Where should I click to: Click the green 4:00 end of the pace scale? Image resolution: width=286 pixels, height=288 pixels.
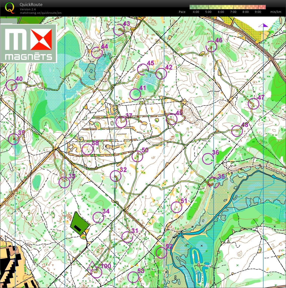coord(193,7)
